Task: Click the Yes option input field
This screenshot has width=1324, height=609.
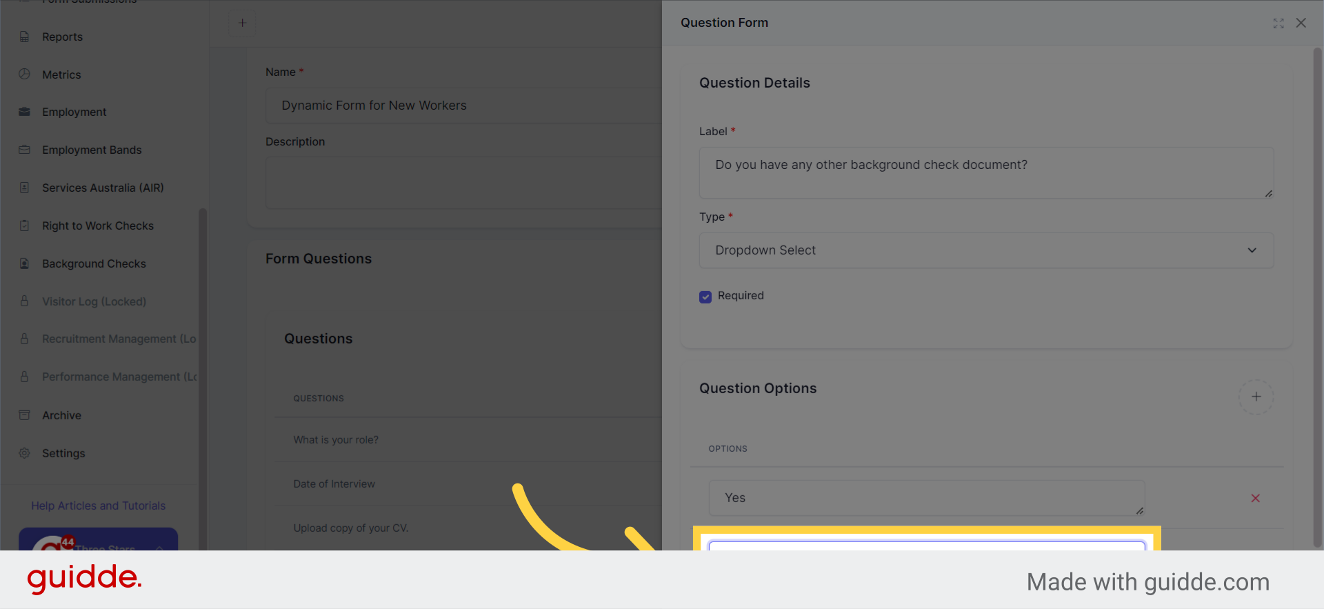Action: [x=927, y=498]
